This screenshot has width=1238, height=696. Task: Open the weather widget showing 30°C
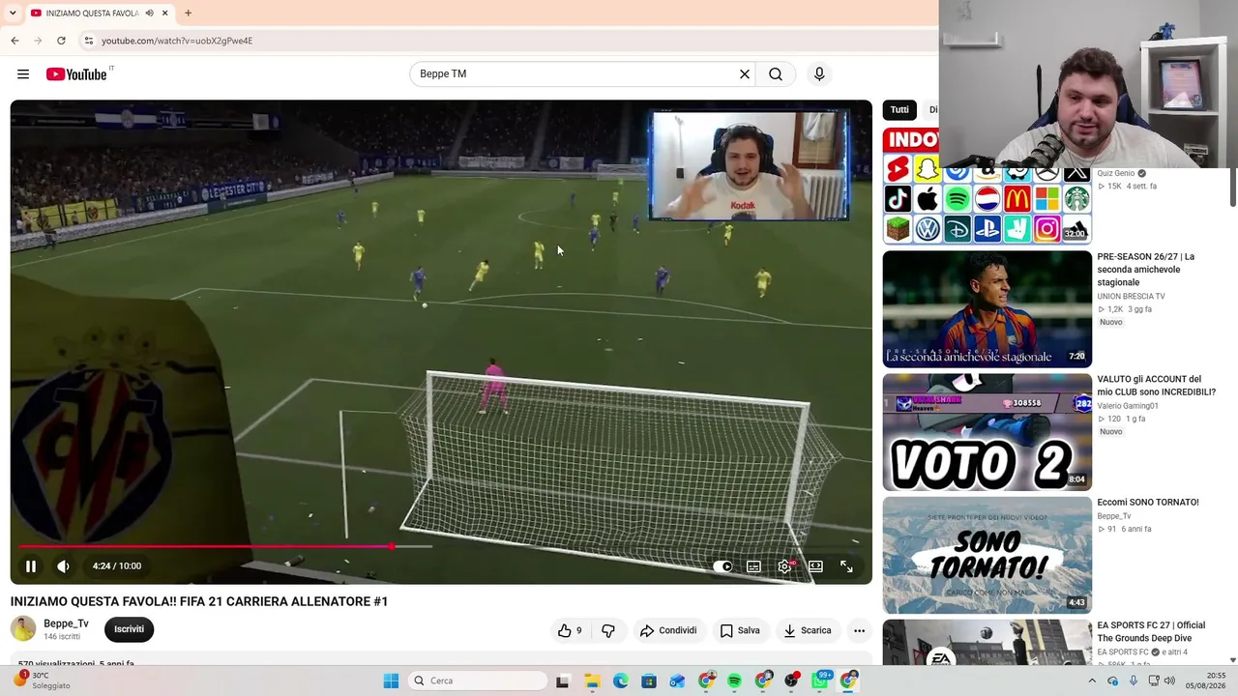[43, 681]
